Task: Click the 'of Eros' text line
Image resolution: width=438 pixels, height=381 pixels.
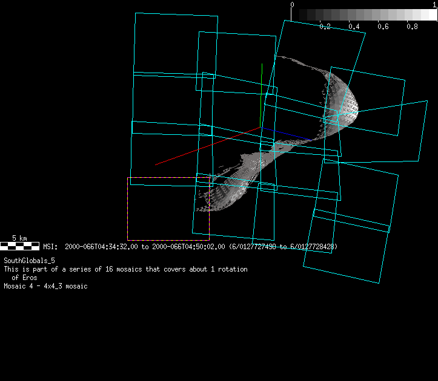Action: tap(24, 278)
